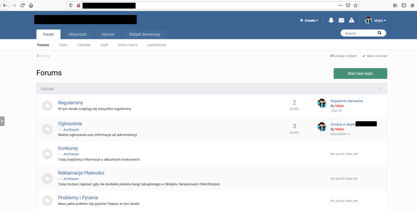Open the Sklepik Serwerowy tab
Screen dimensions: 417x210
point(145,34)
